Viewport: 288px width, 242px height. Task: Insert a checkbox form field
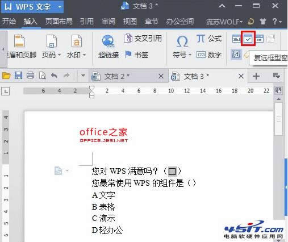248,39
